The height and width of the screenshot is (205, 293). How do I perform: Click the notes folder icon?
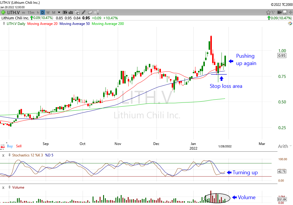tap(90, 12)
